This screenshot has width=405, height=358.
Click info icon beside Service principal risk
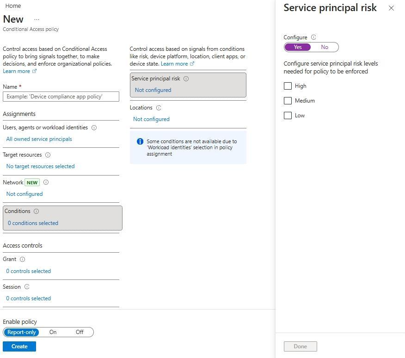click(186, 79)
